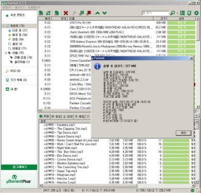Viewport: 201px width, 193px height.
Task: Open the 옵션(O) menu
Action: click(x=20, y=7)
